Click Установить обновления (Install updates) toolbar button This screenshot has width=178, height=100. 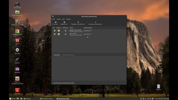click(95, 23)
